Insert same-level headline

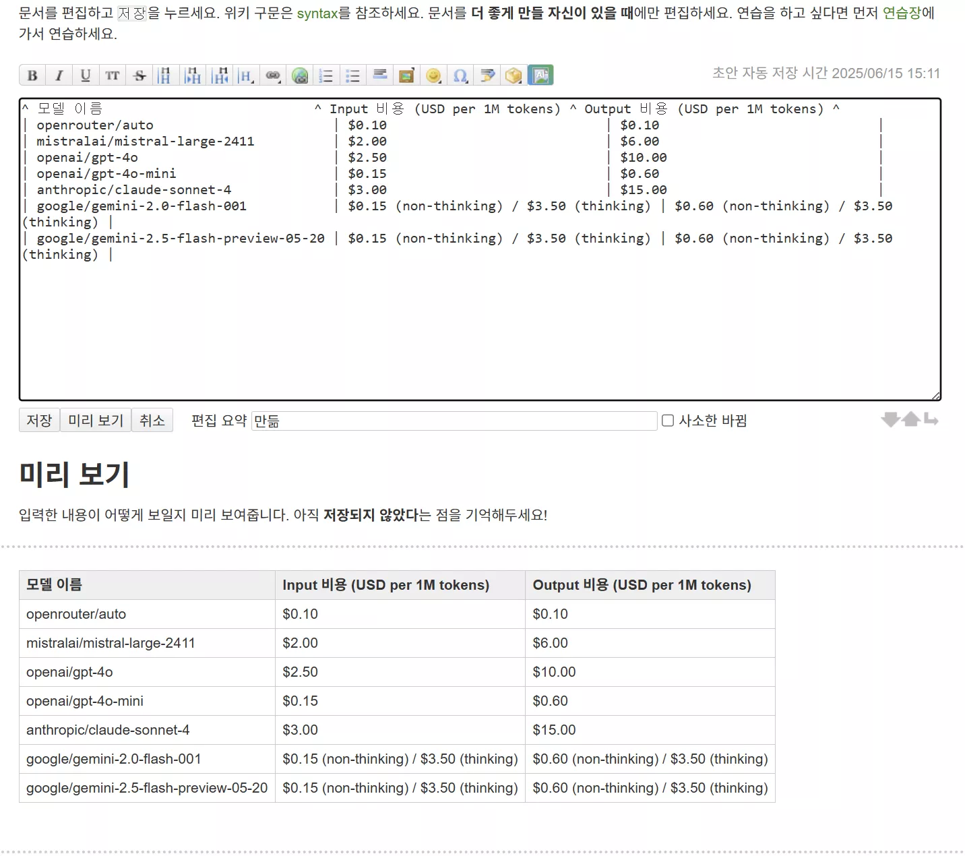[x=164, y=75]
